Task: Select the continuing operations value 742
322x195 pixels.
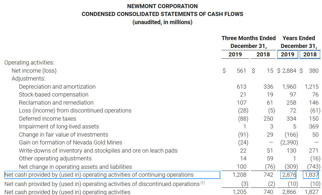Action: 268,175
